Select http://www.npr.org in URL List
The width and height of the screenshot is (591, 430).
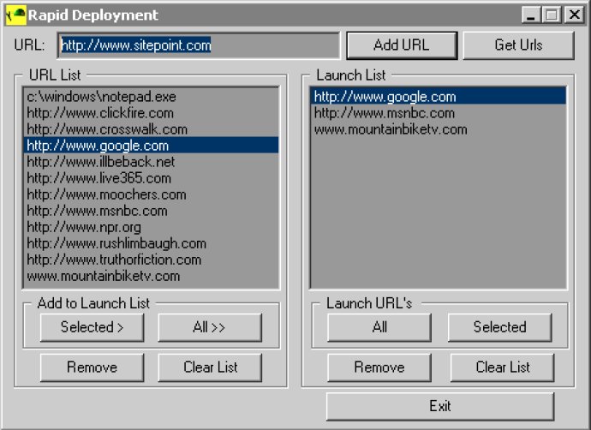(151, 227)
